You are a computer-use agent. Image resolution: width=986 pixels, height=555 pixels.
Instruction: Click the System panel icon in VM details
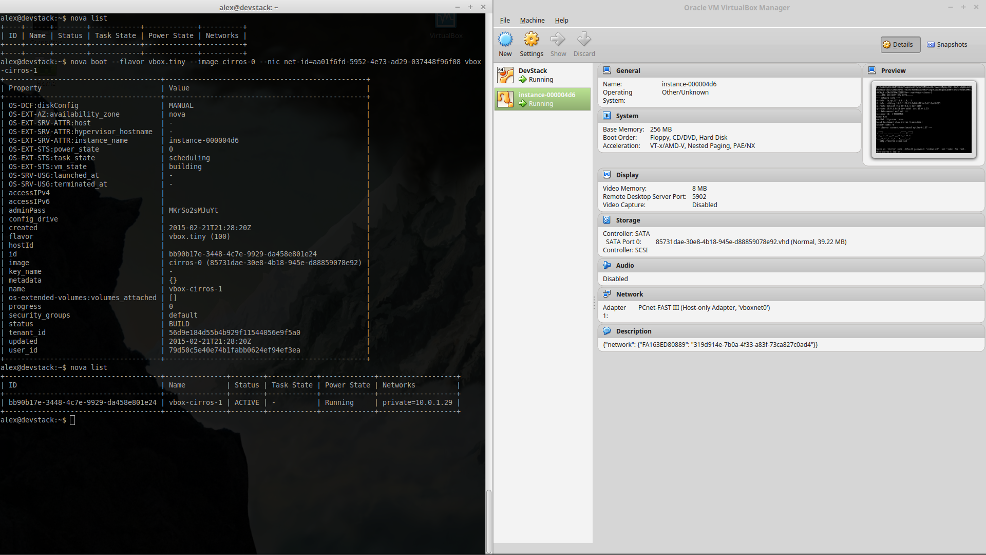click(x=607, y=115)
